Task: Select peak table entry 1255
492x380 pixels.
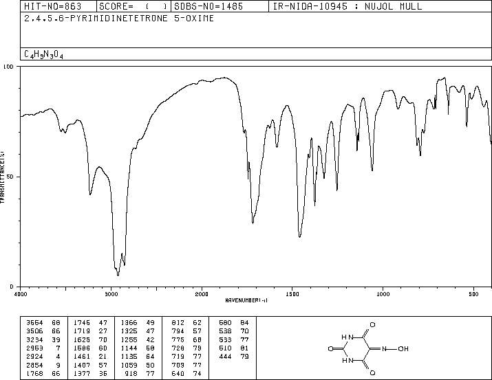Action: click(x=138, y=339)
